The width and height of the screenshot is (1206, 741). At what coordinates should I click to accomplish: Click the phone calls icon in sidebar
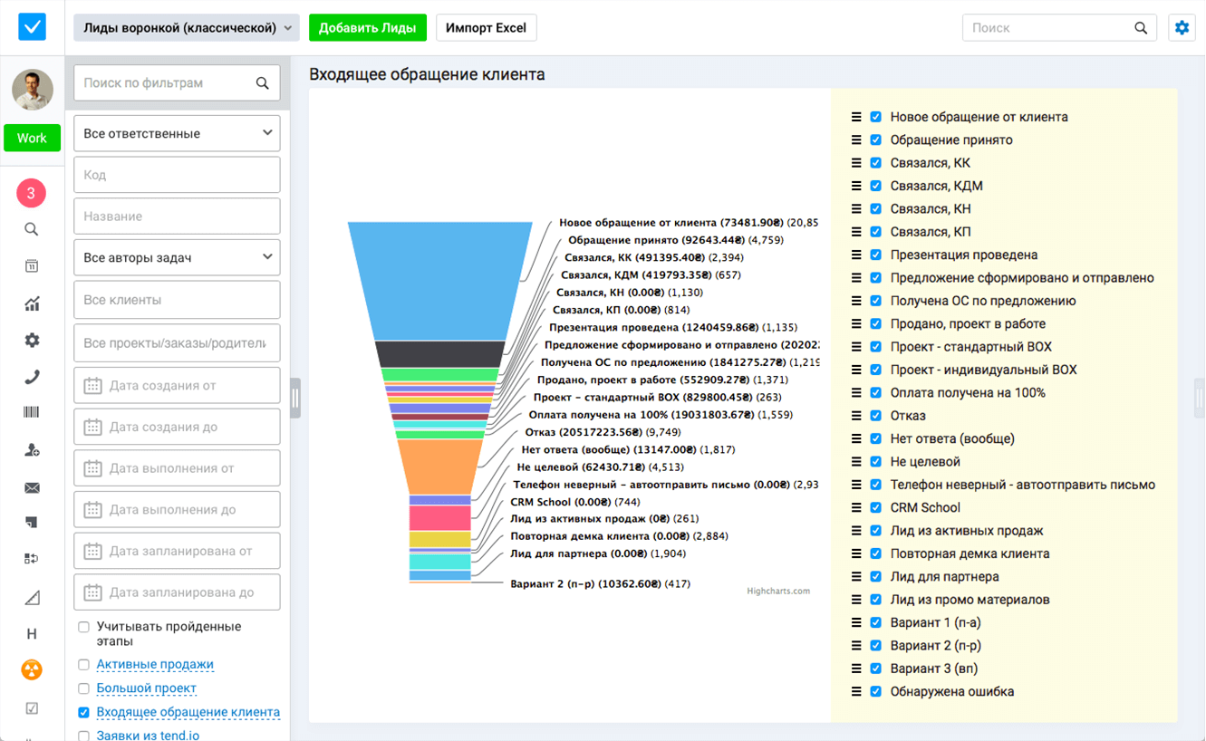(x=32, y=378)
